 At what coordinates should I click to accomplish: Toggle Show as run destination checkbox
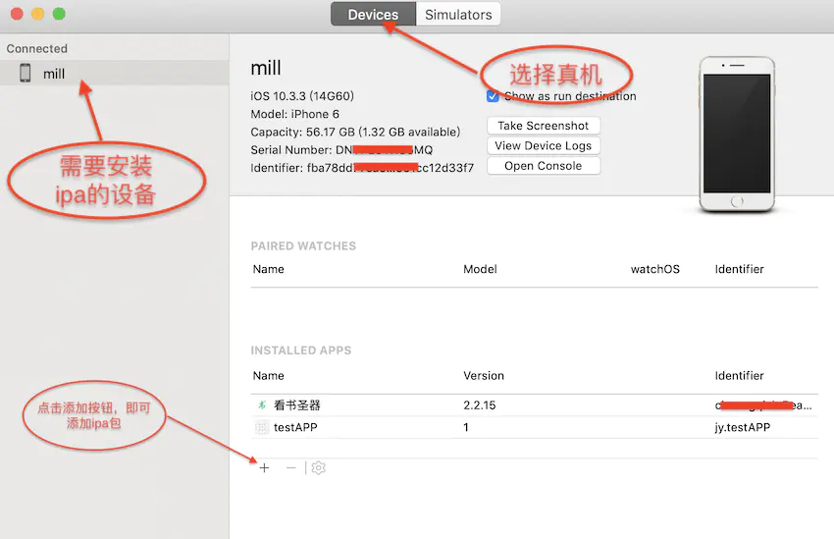[x=493, y=96]
